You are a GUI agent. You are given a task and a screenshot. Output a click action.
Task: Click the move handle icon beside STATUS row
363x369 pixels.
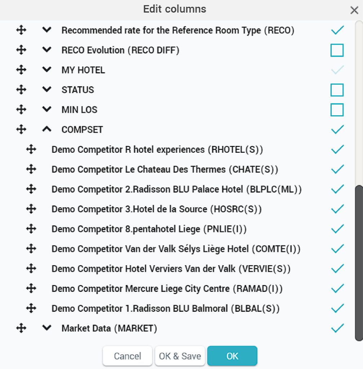[21, 90]
